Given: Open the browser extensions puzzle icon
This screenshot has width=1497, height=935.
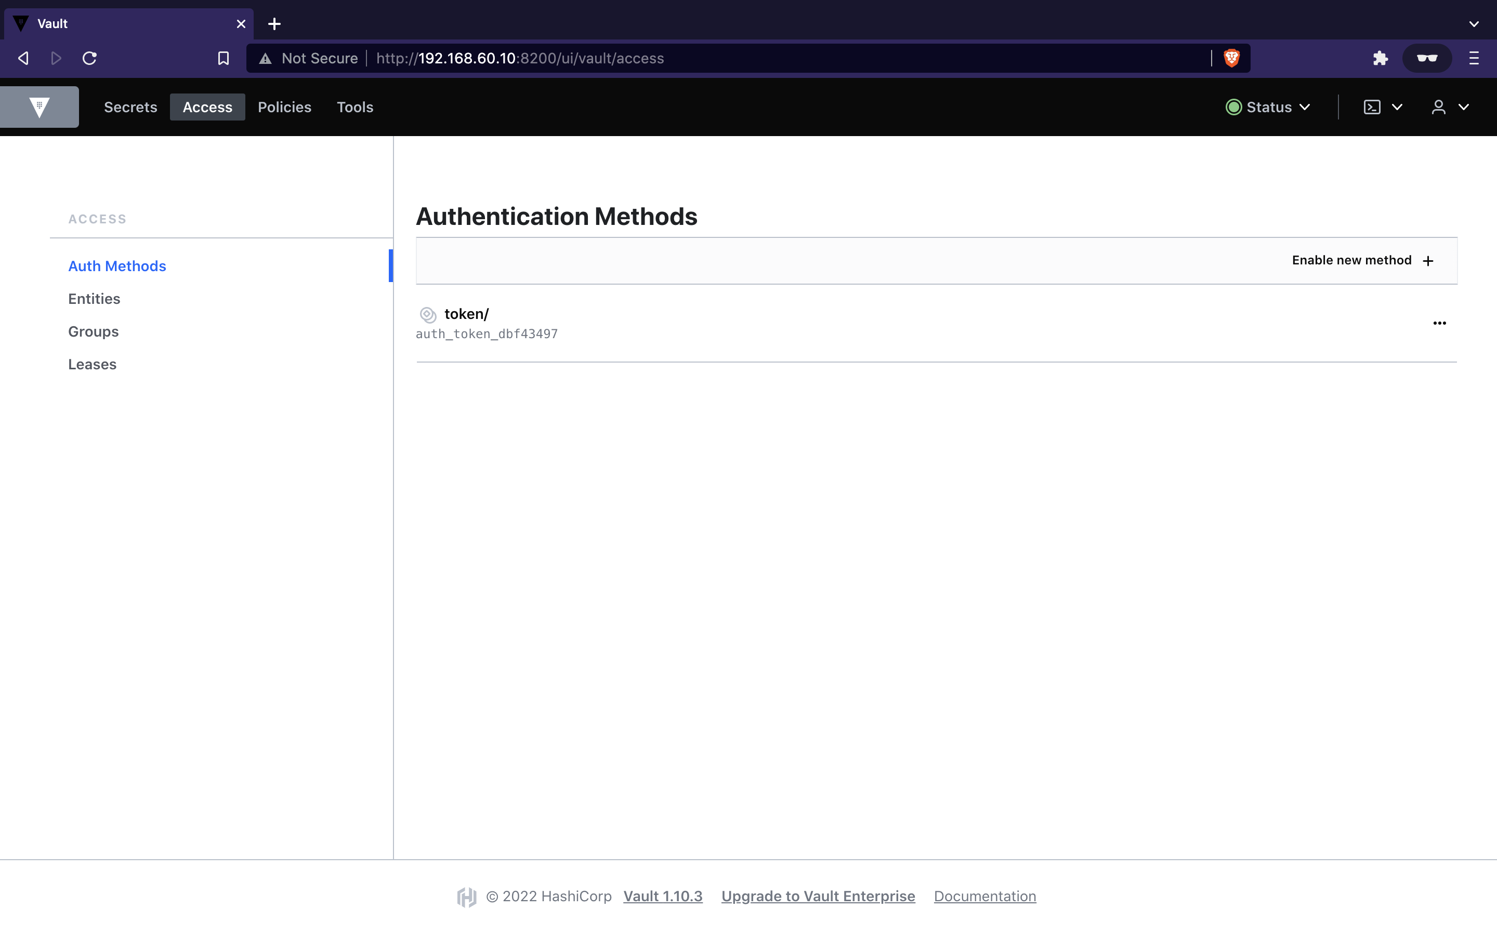Looking at the screenshot, I should pyautogui.click(x=1380, y=58).
